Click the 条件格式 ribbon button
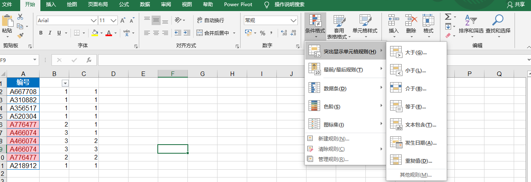Viewport: 531px width, 182px height. (315, 26)
